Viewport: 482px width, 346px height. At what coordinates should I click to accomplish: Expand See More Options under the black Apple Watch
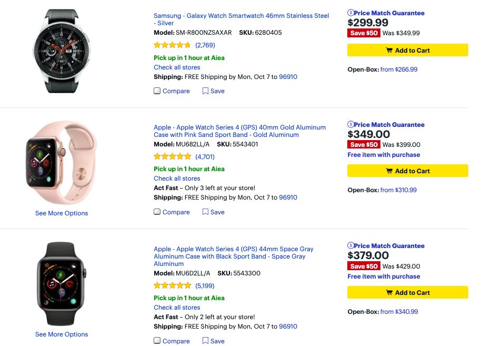point(62,334)
